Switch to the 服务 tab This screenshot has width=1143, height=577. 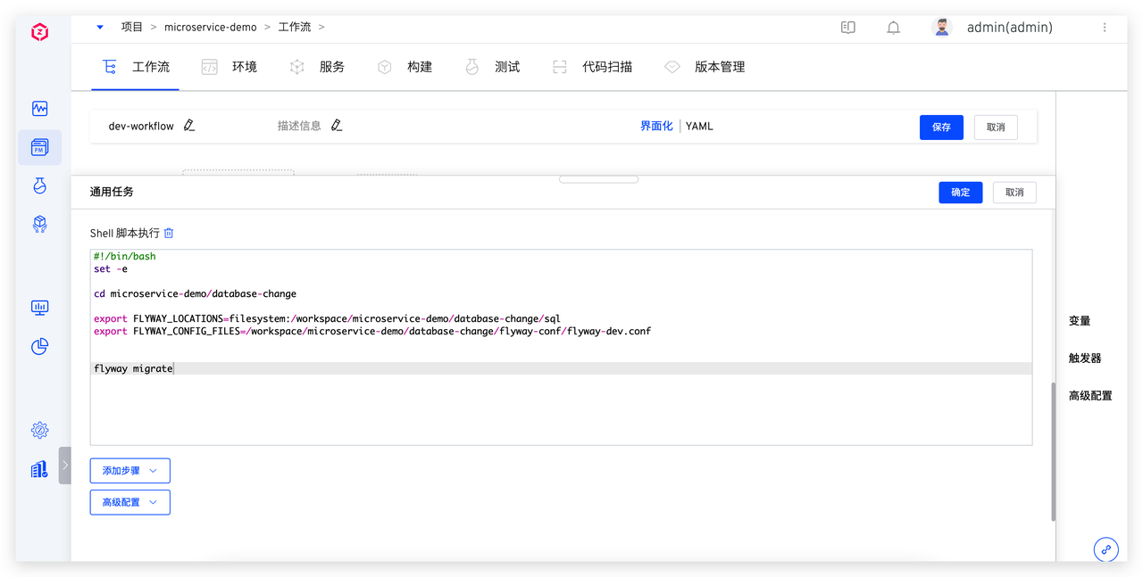tap(317, 67)
